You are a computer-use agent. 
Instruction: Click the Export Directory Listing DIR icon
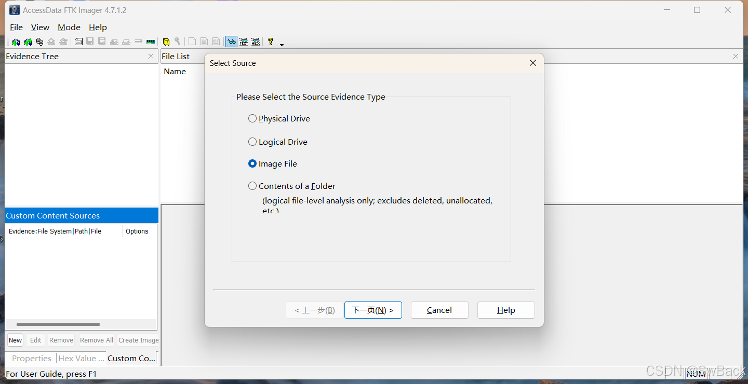coord(216,42)
